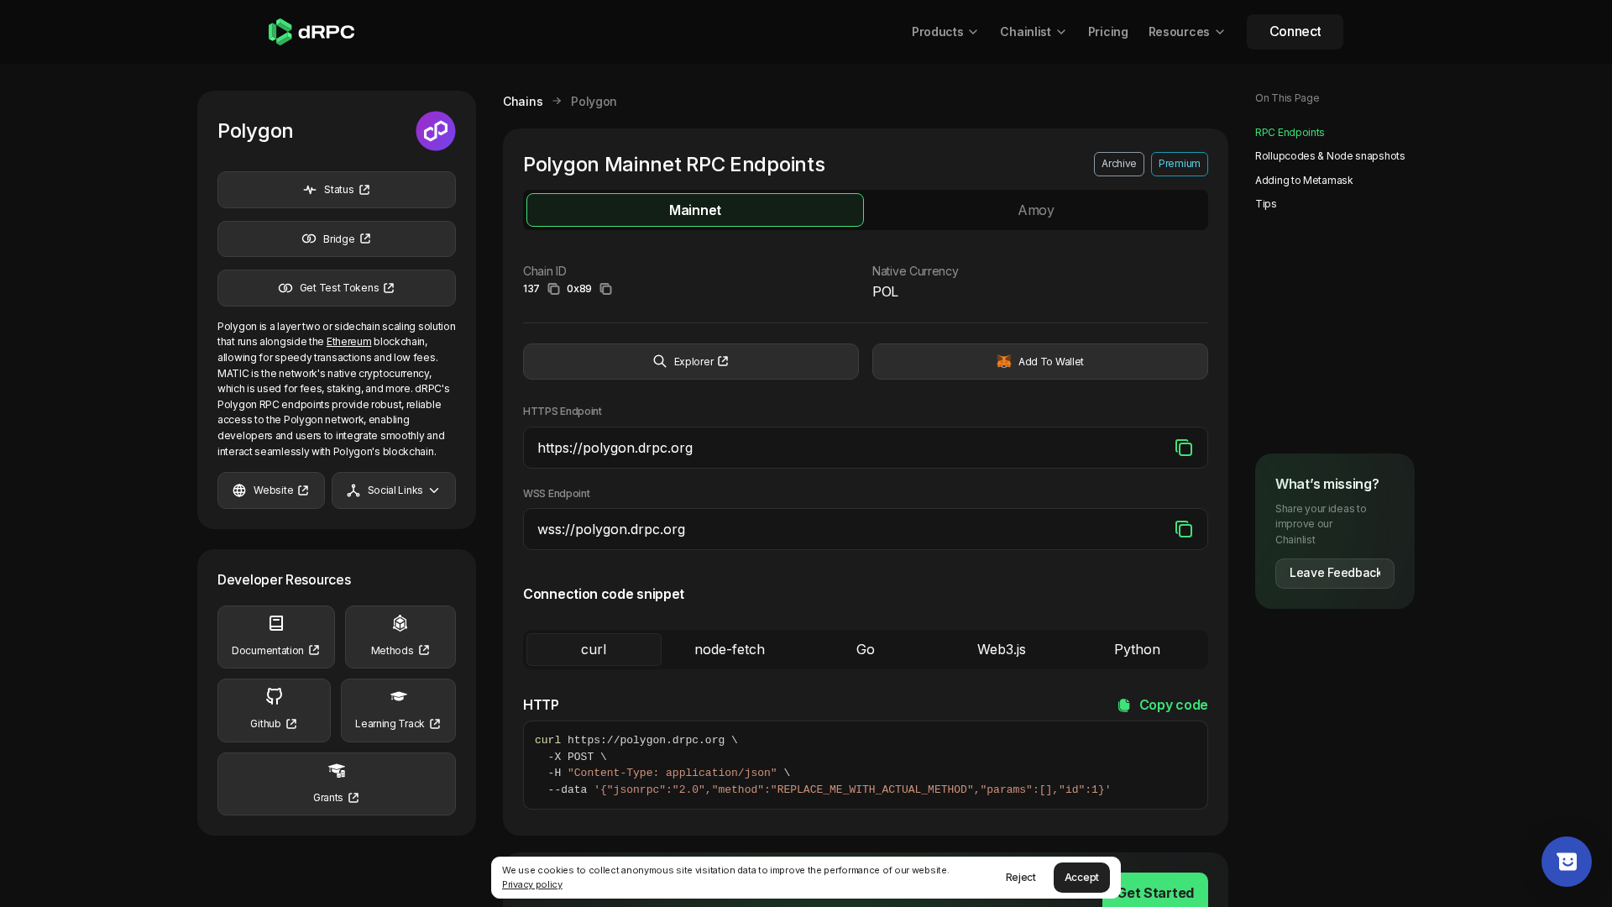Select the Mainnet network toggle

695,210
